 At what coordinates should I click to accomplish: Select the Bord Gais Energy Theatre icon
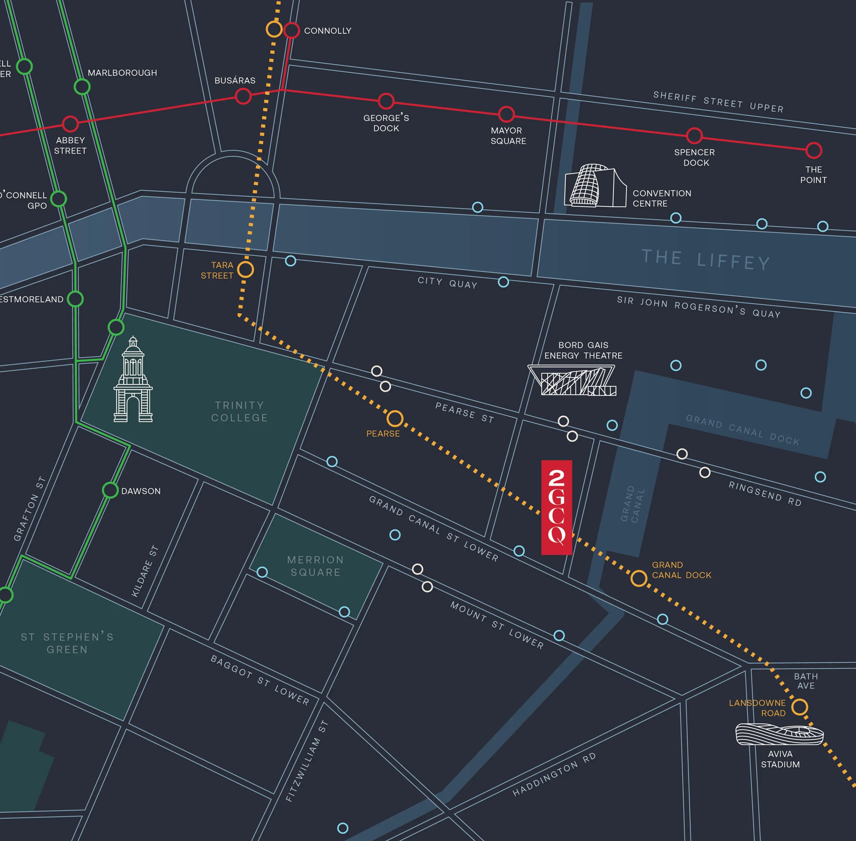572,380
